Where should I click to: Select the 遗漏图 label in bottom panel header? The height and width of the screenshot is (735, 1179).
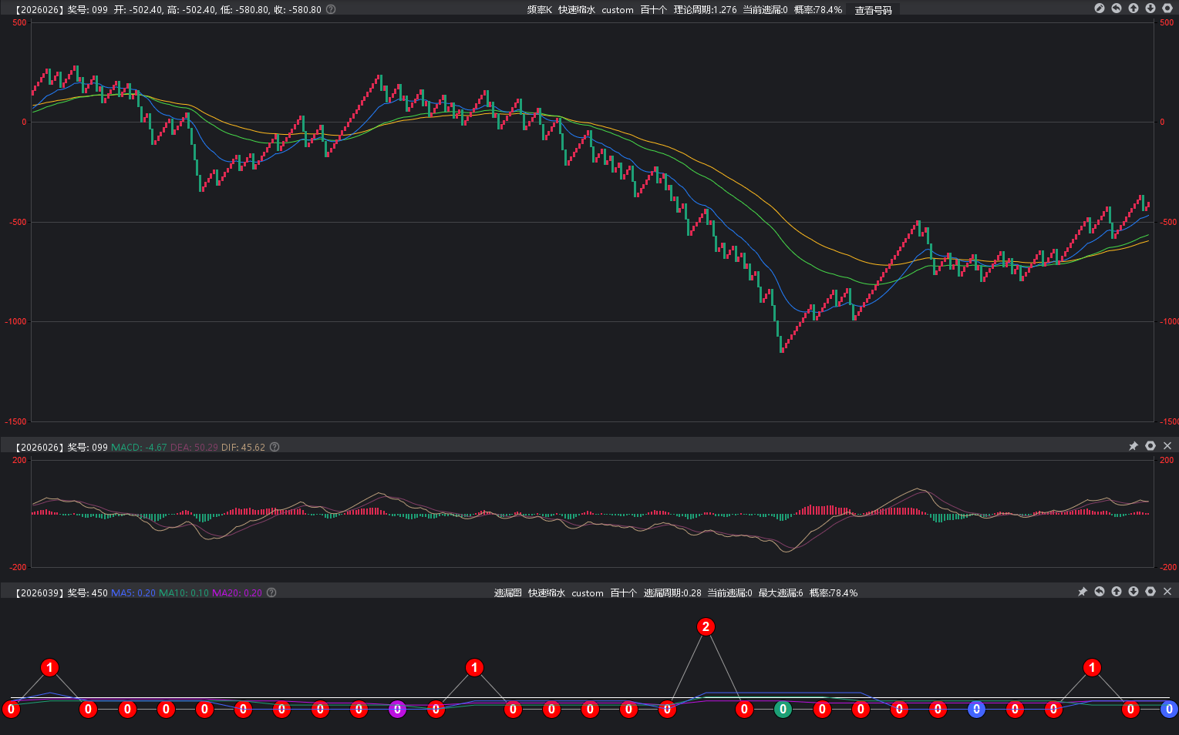pos(507,593)
